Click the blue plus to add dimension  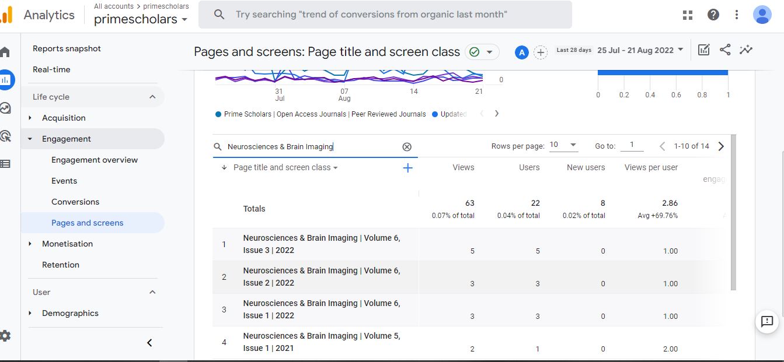407,168
